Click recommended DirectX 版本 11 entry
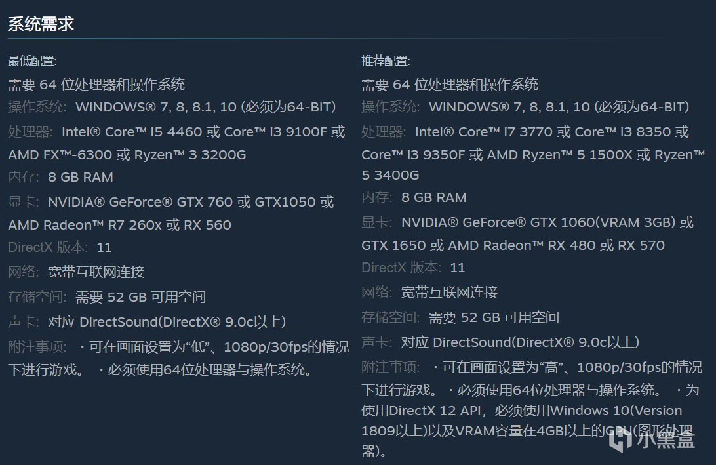 pos(413,267)
